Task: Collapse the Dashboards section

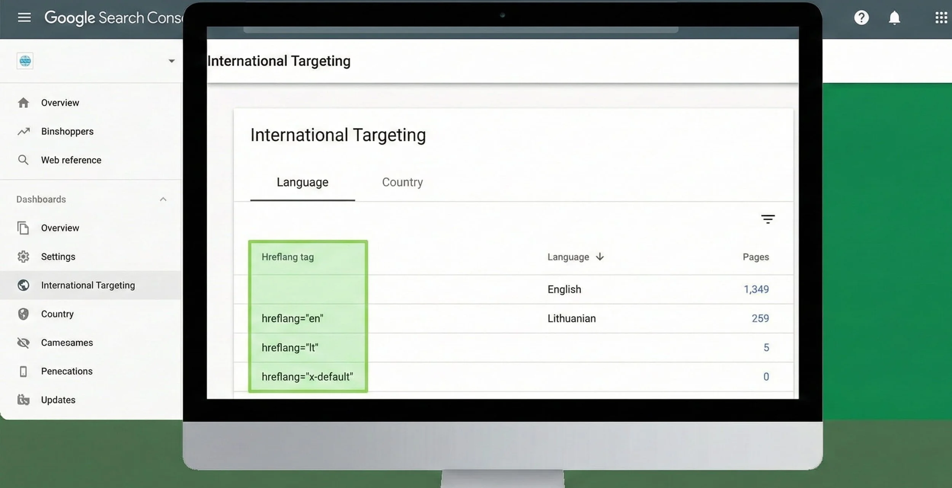Action: tap(163, 199)
